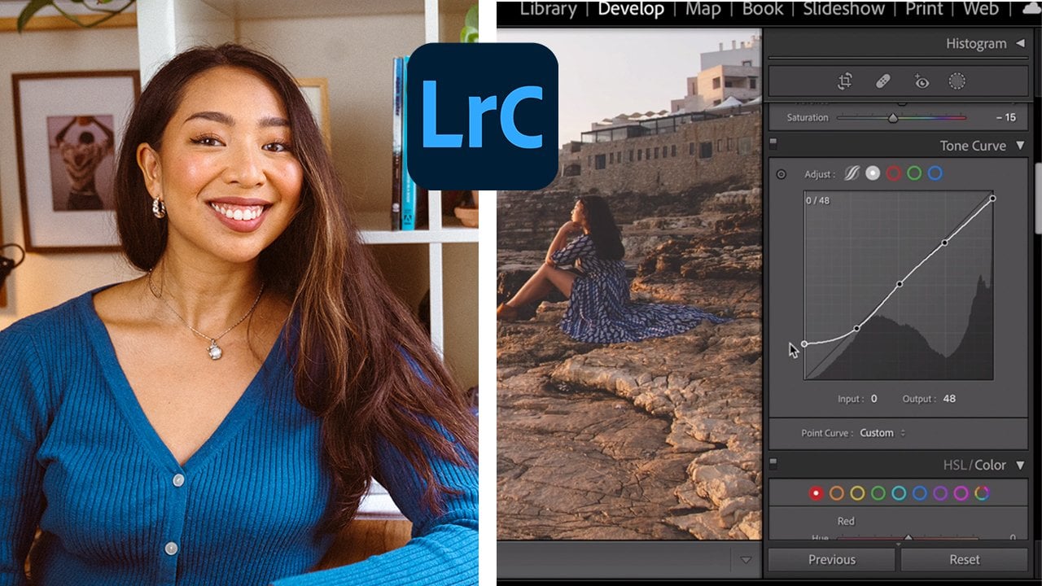Toggle the HSL/Color panel on/off switch
This screenshot has height=586, width=1042.
tap(773, 464)
